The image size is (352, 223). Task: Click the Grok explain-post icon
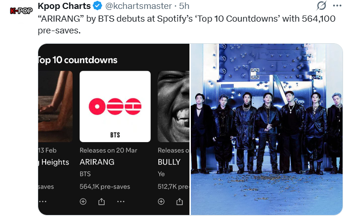321,6
